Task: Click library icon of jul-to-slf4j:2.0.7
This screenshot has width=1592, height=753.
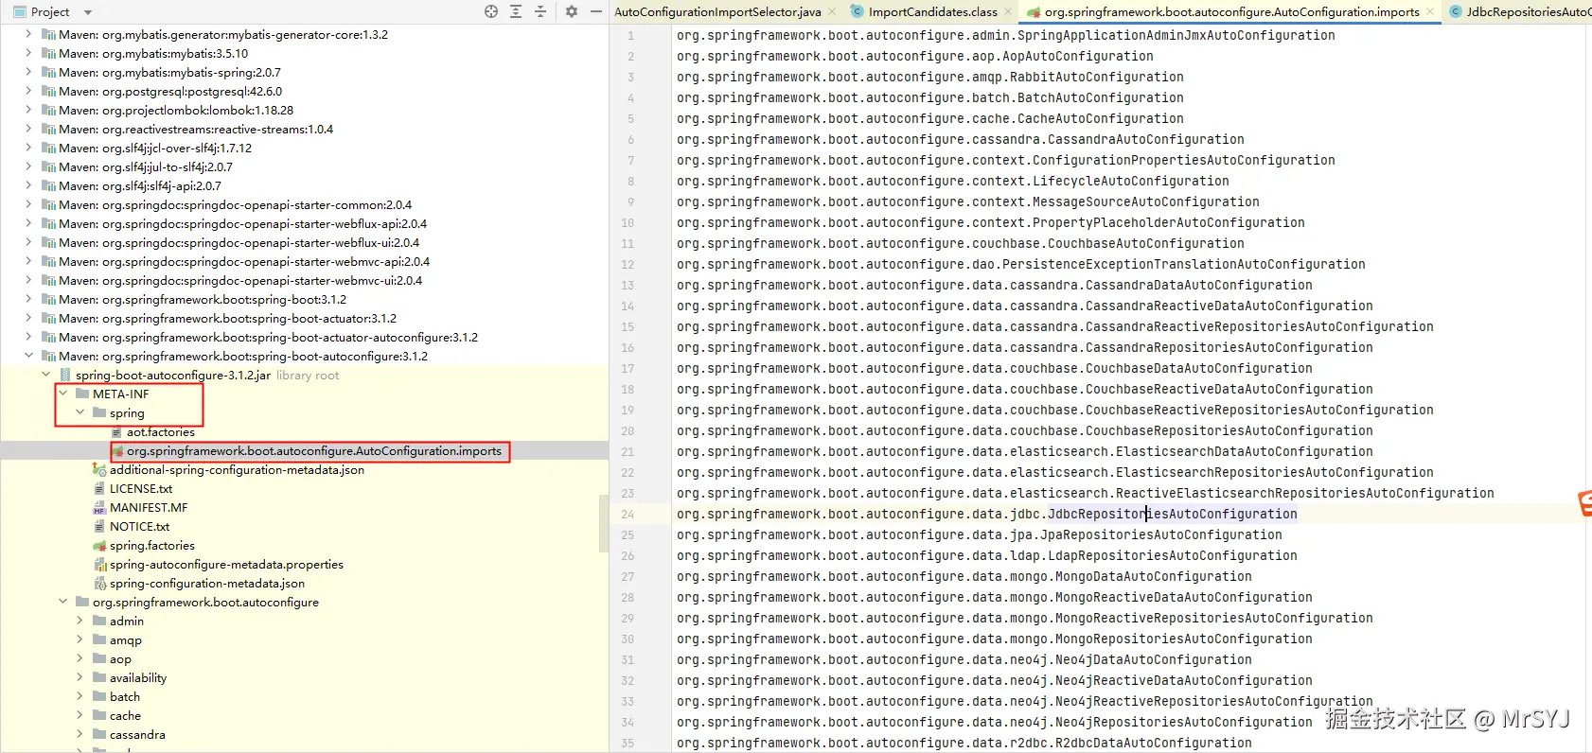Action: [49, 166]
